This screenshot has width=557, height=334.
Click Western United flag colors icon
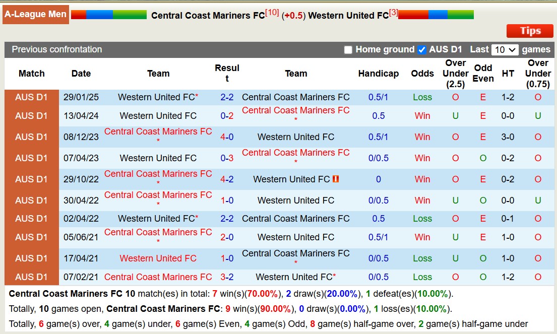coord(436,15)
